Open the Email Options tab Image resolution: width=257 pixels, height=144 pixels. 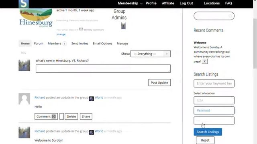103,44
